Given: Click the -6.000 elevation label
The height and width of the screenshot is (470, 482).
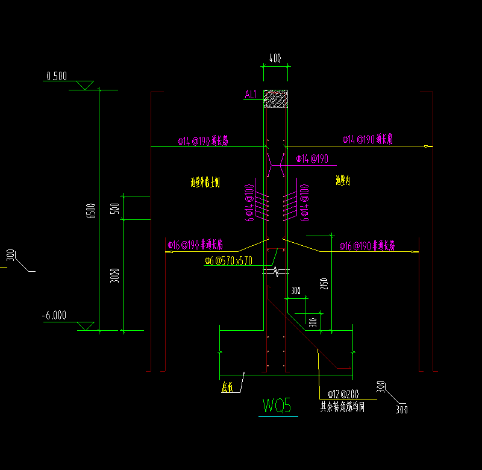Looking at the screenshot, I should (54, 315).
